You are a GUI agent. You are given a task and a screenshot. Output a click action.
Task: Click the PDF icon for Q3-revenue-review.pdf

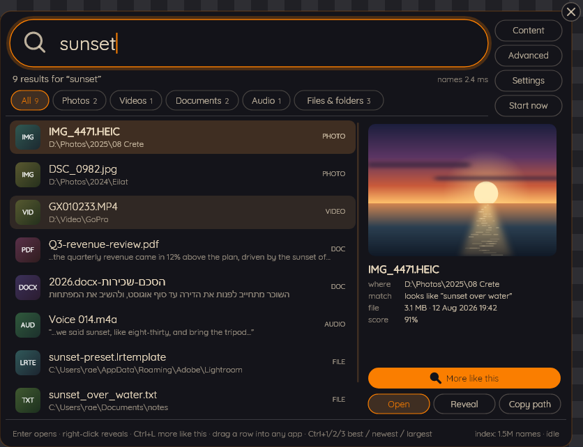coord(28,250)
